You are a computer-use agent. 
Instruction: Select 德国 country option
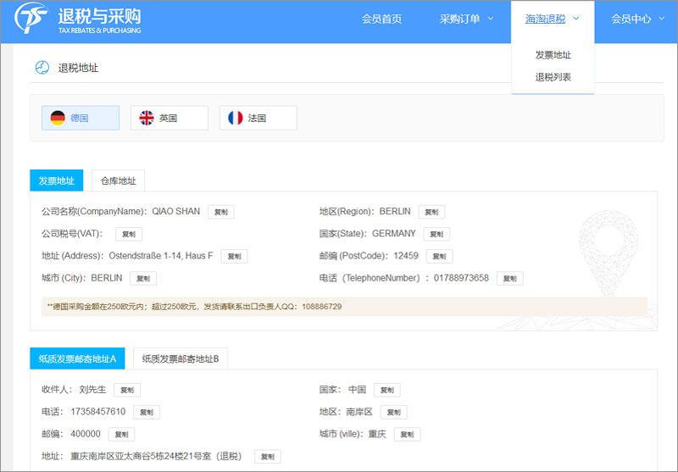click(x=81, y=118)
